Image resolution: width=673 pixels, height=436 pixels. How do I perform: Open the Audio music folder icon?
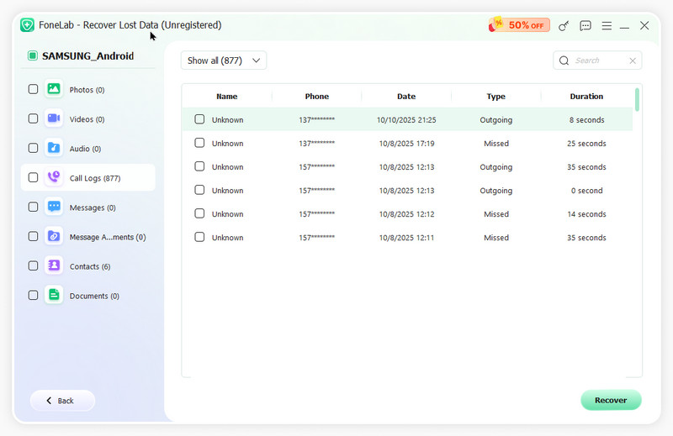click(x=54, y=148)
